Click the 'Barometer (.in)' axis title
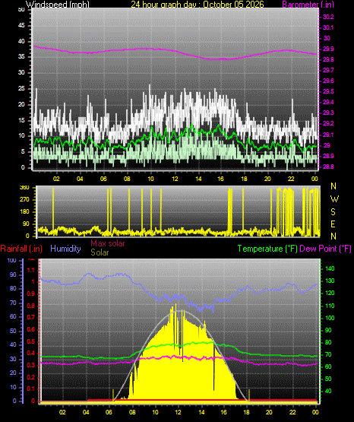Image resolution: width=354 pixels, height=422 pixels. click(308, 5)
